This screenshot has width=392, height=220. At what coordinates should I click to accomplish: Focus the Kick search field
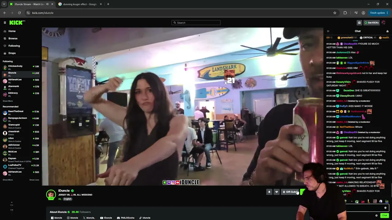tap(196, 23)
